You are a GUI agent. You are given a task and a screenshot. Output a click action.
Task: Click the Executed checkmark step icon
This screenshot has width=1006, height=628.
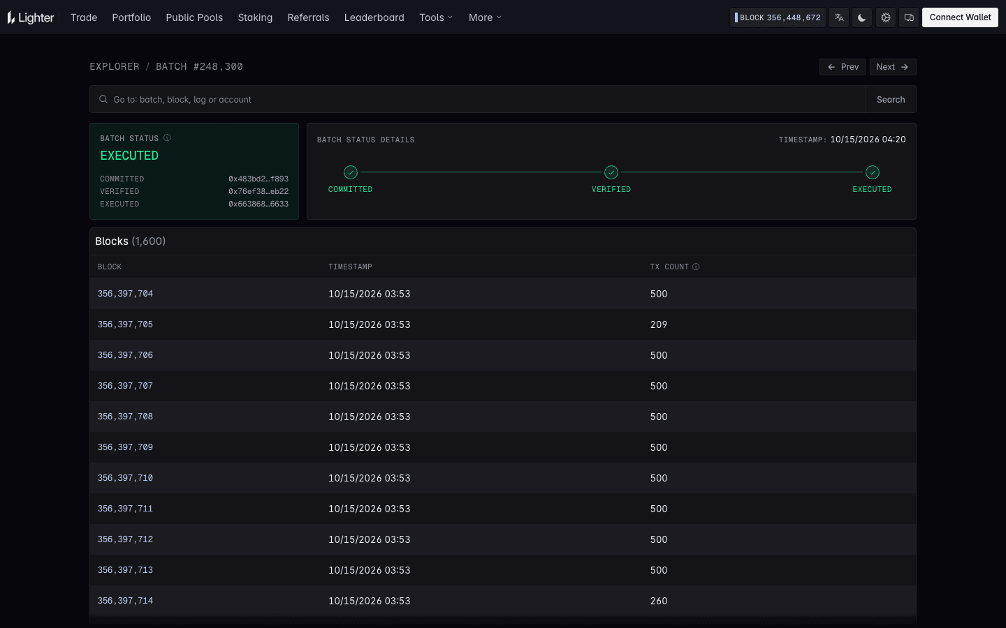coord(873,172)
